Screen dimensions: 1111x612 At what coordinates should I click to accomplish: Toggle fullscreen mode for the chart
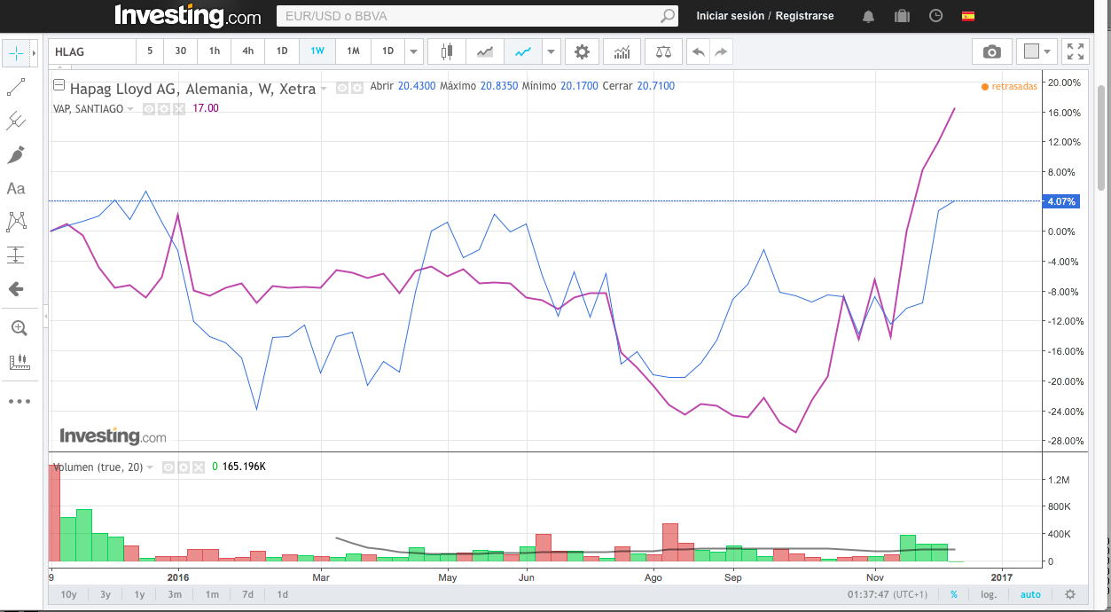coord(1076,51)
